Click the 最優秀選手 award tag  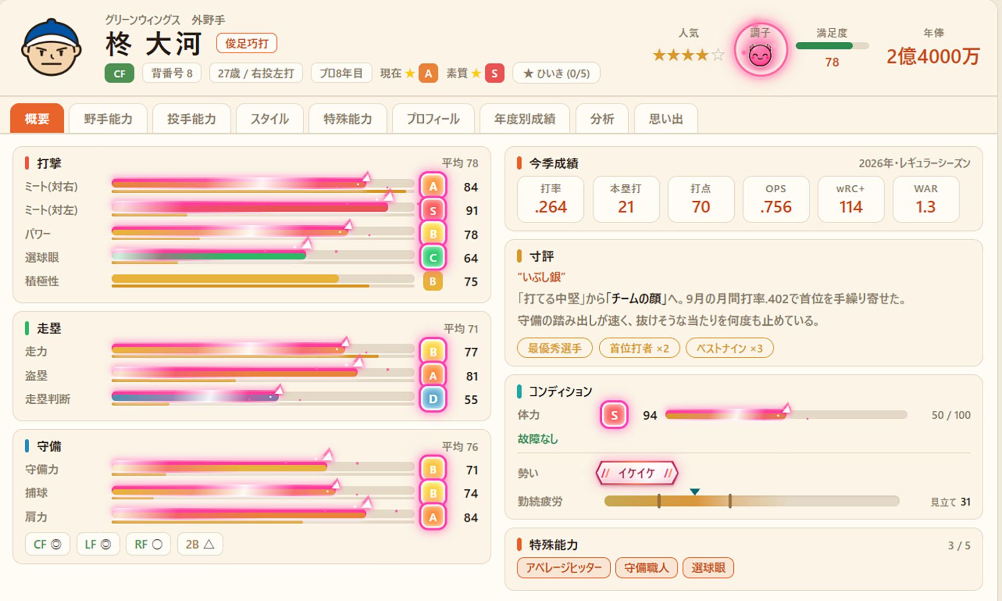click(554, 348)
